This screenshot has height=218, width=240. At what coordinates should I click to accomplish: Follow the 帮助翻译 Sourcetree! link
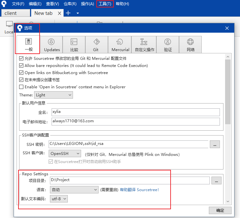coord(139,190)
